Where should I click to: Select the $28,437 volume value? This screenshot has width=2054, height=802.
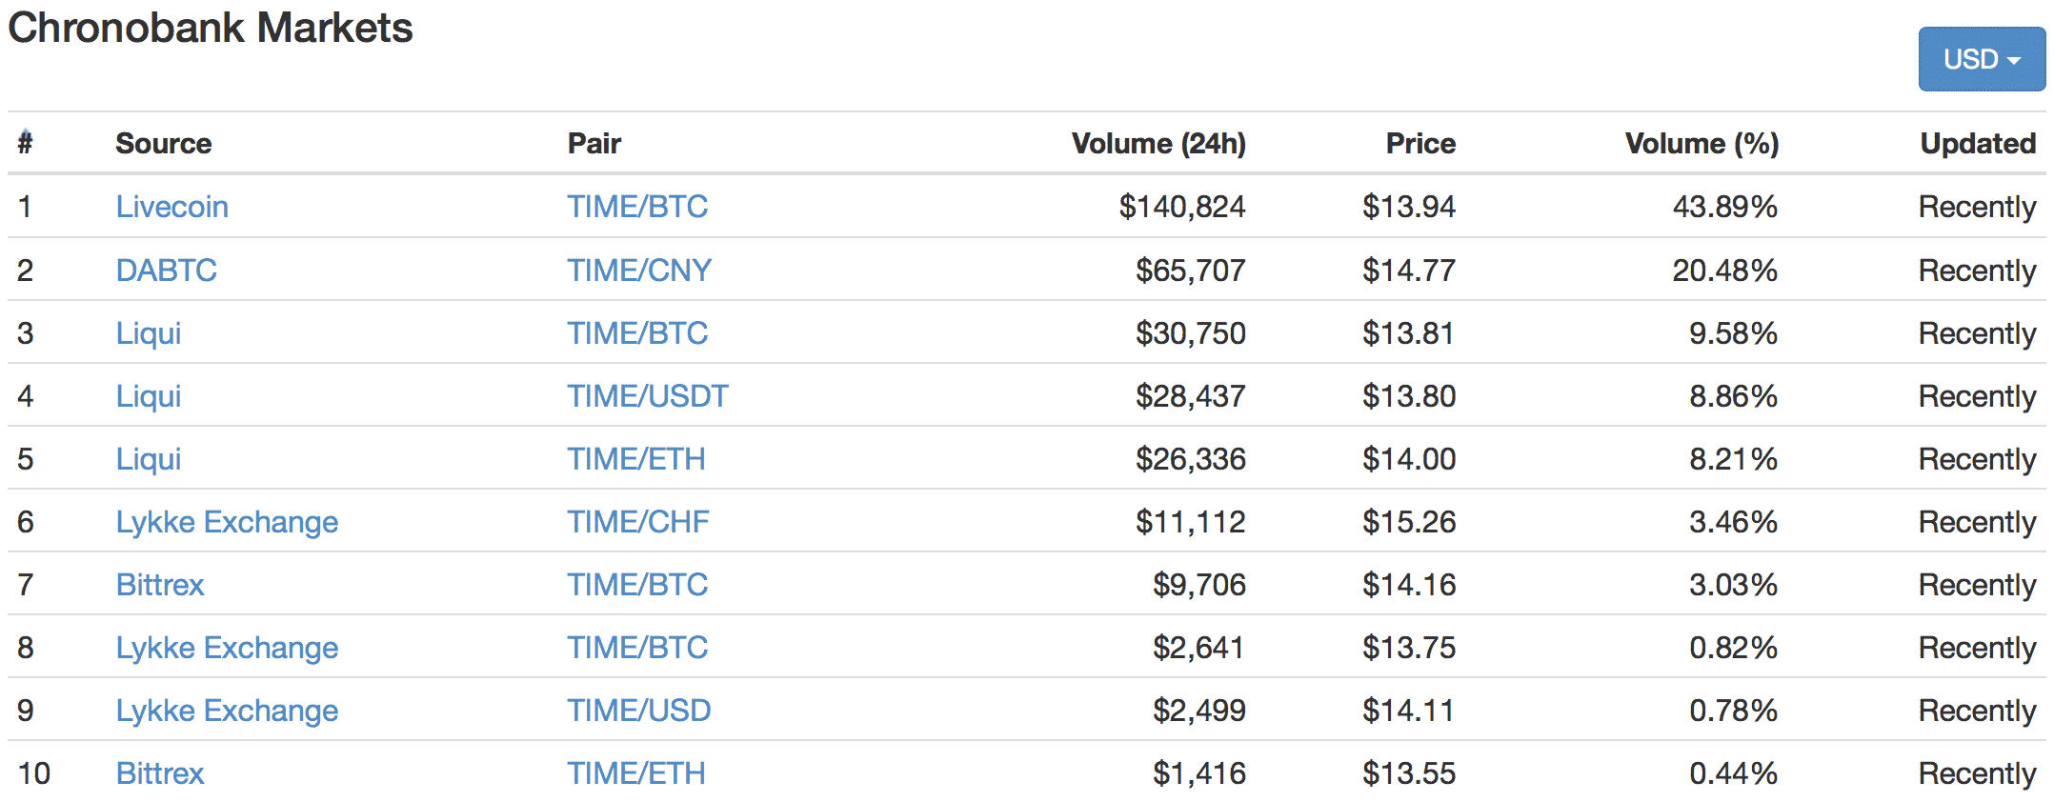[x=1190, y=396]
